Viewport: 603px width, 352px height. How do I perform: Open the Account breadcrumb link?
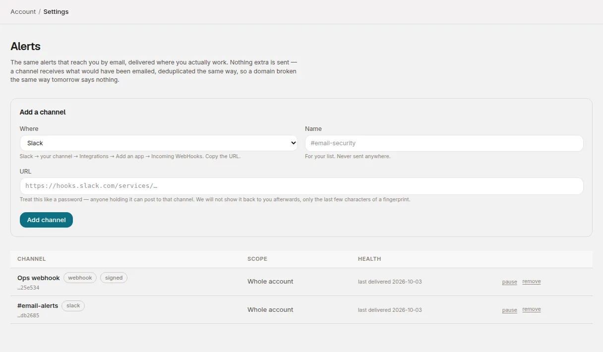(x=23, y=11)
